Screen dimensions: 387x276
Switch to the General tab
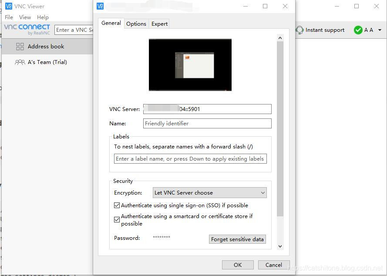111,23
